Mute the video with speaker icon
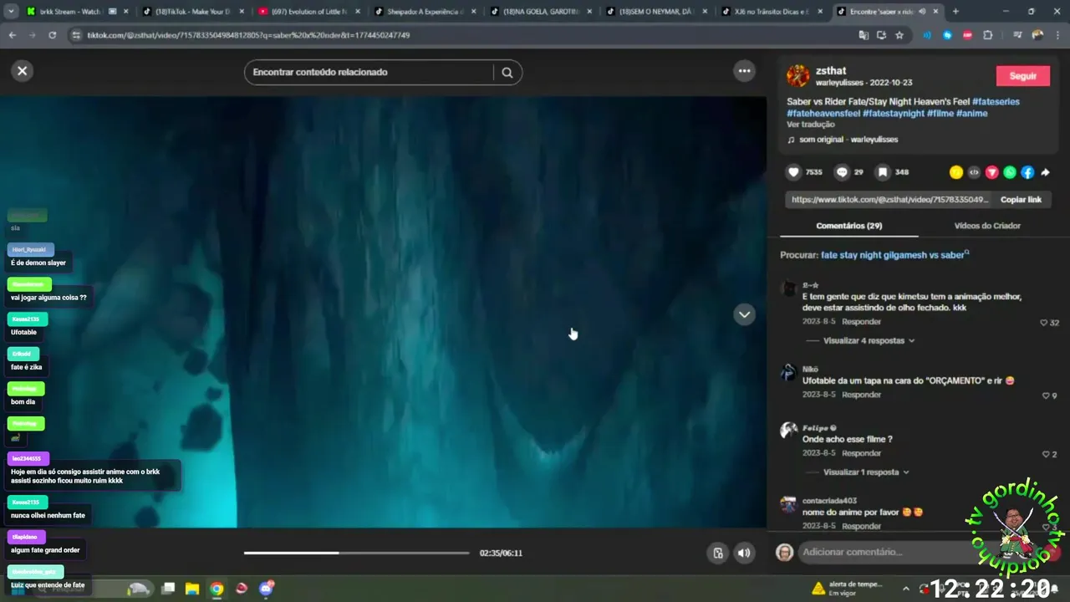Viewport: 1070px width, 602px height. pos(744,553)
